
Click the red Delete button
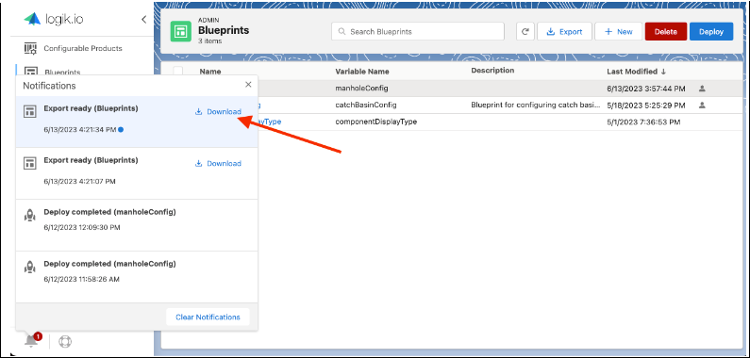666,31
